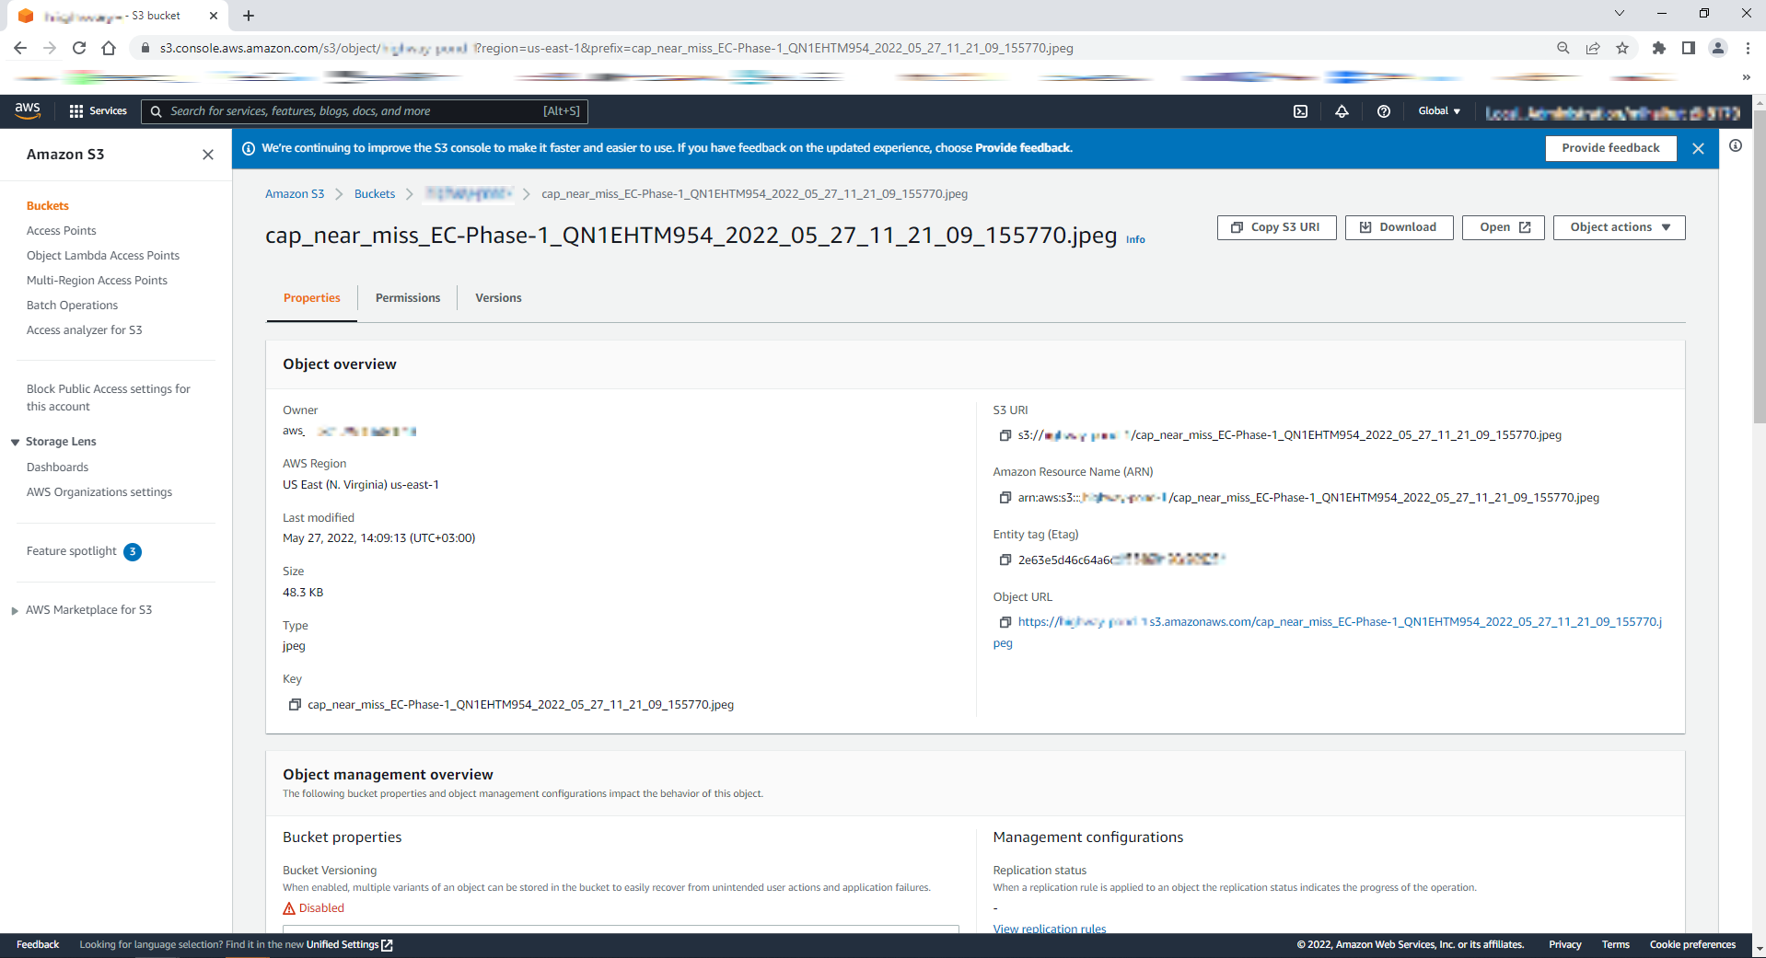
Task: Go to browser home page icon
Action: pyautogui.click(x=109, y=48)
